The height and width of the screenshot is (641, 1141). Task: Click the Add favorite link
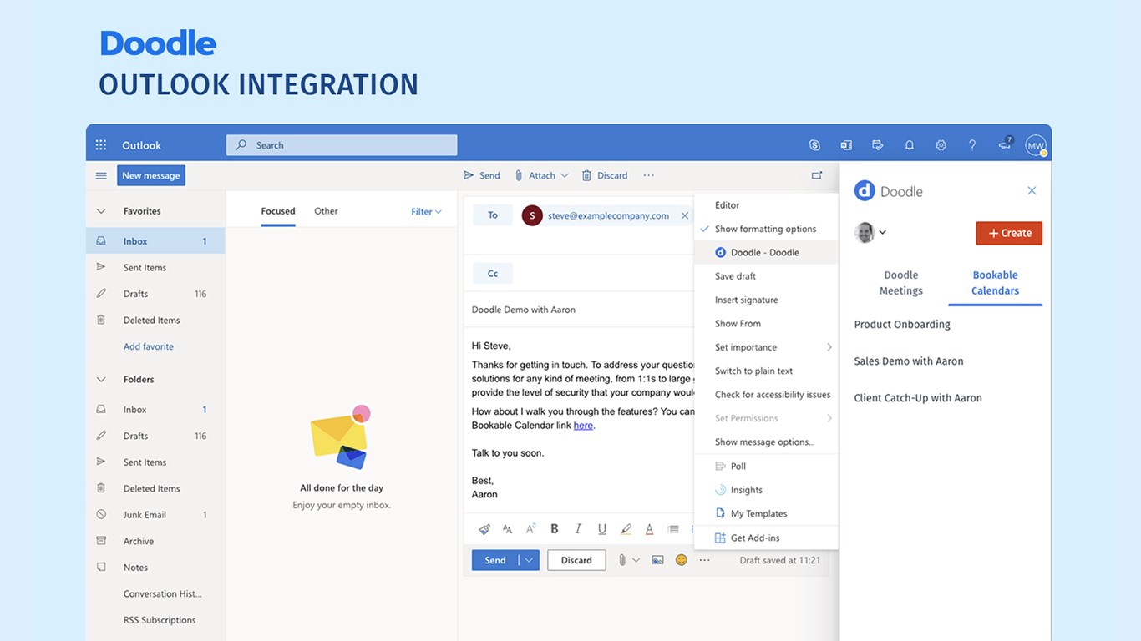(149, 346)
